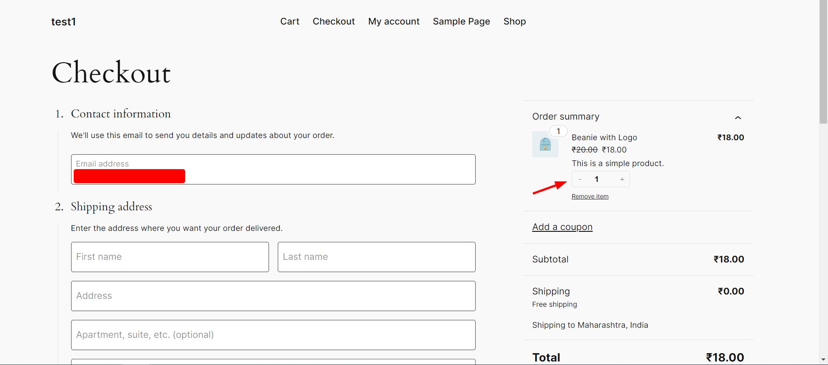
Task: Collapse the Order summary chevron
Action: coord(738,117)
